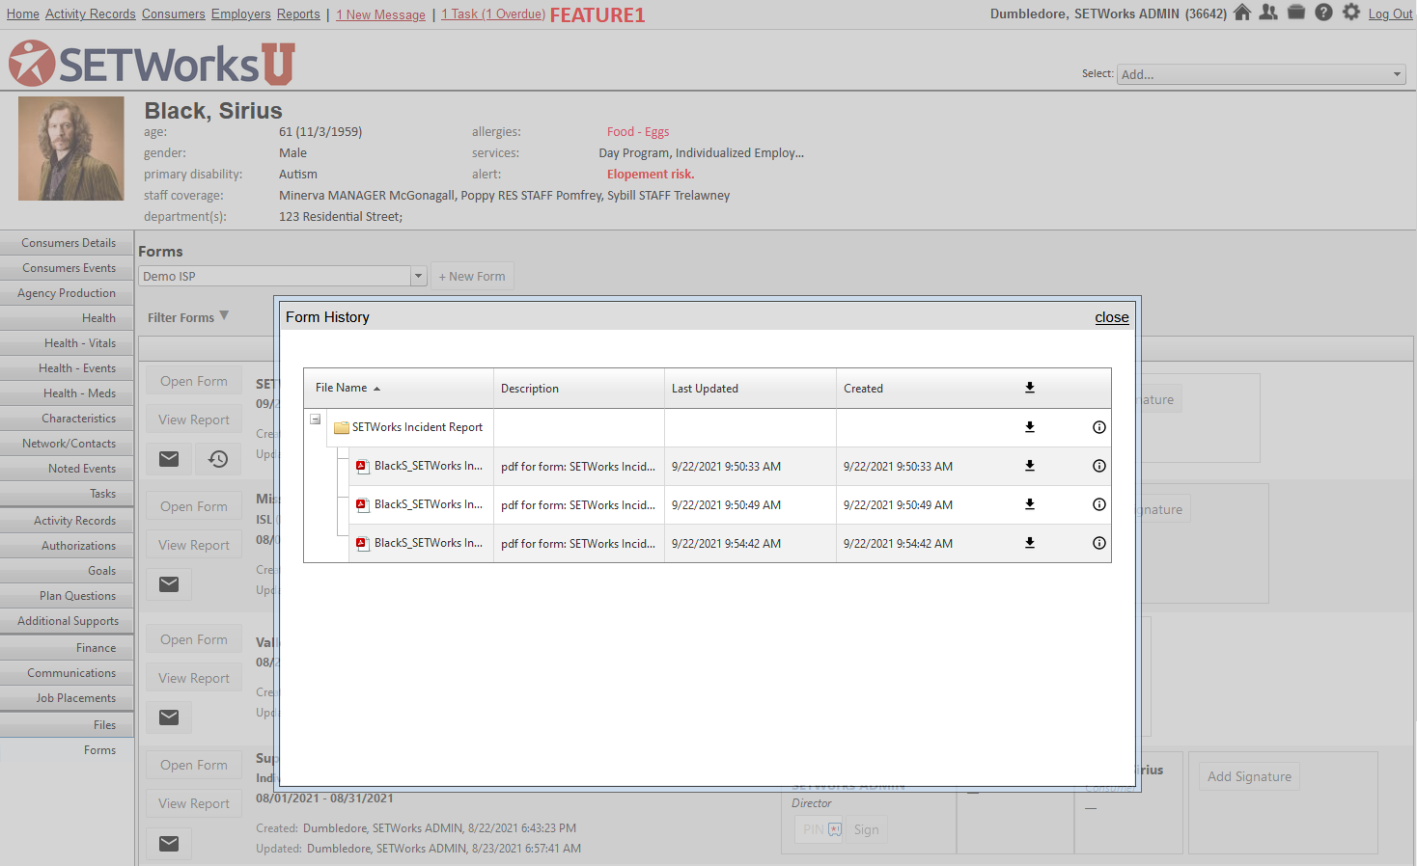Open the home icon in header
The image size is (1417, 866).
(1242, 13)
